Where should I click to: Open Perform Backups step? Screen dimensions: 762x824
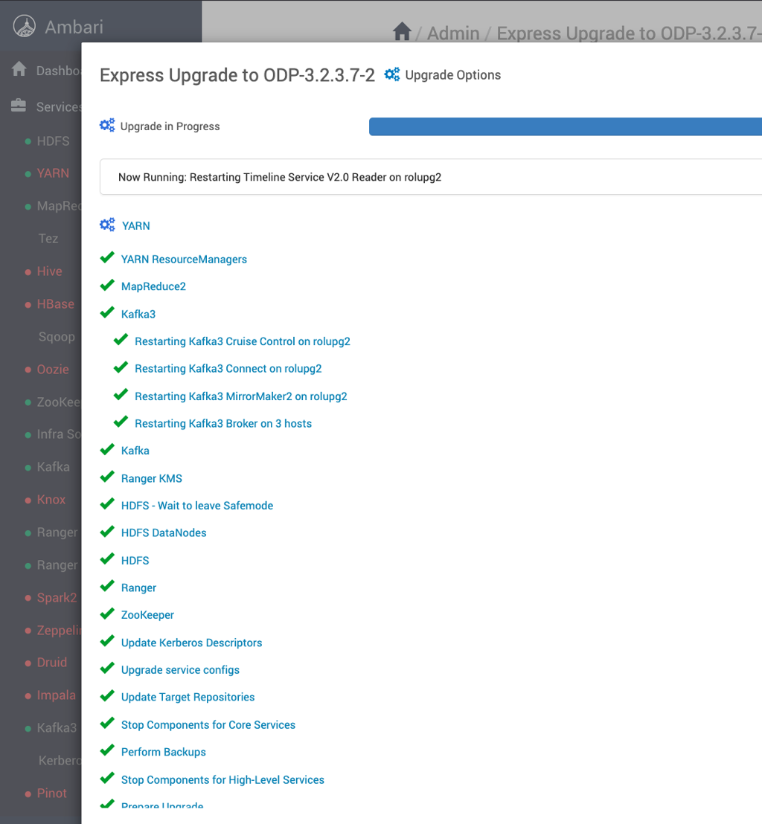pyautogui.click(x=164, y=752)
